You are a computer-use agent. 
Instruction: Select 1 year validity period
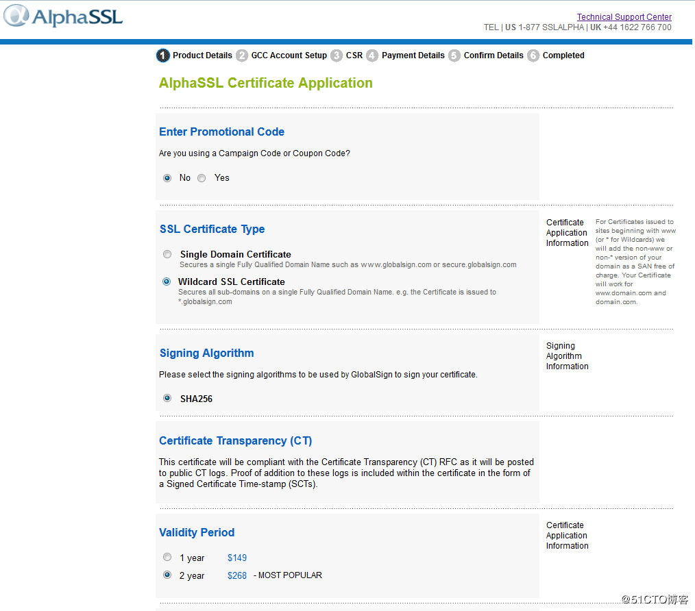167,557
